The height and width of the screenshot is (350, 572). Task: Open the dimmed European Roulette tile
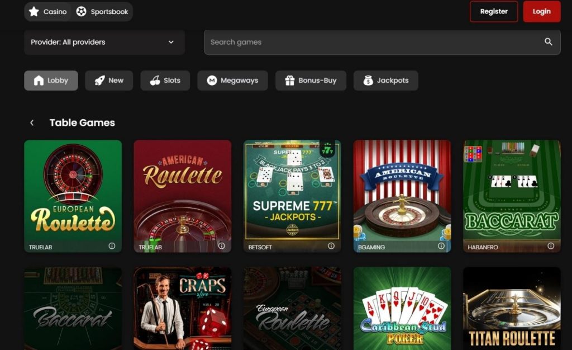(292, 309)
